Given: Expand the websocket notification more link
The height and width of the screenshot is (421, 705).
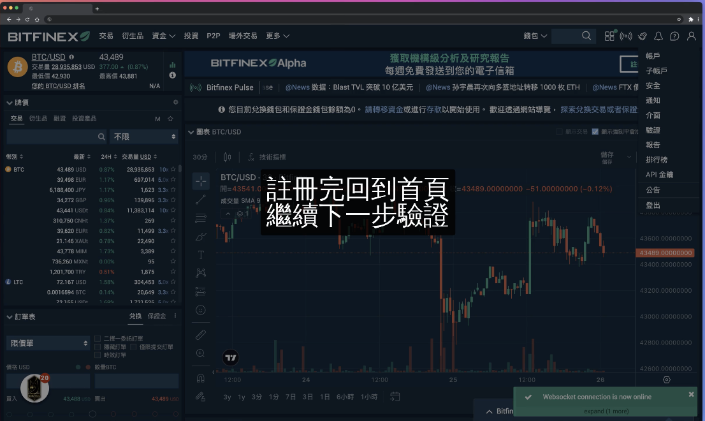Looking at the screenshot, I should click(x=606, y=411).
